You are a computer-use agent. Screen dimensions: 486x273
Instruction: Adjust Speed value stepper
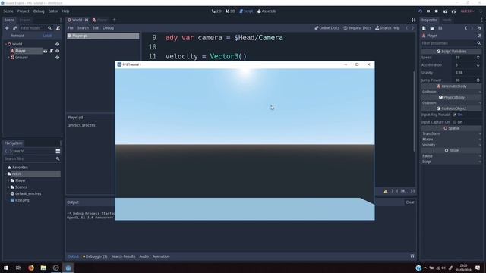[x=478, y=58]
